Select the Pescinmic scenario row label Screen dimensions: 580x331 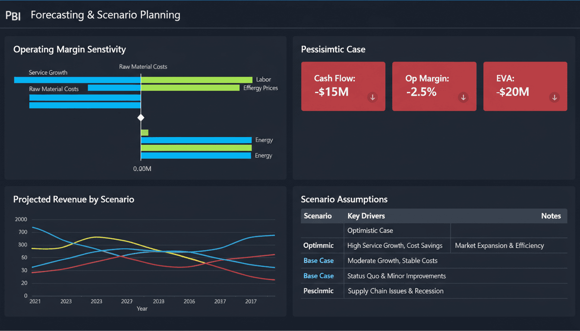[318, 291]
